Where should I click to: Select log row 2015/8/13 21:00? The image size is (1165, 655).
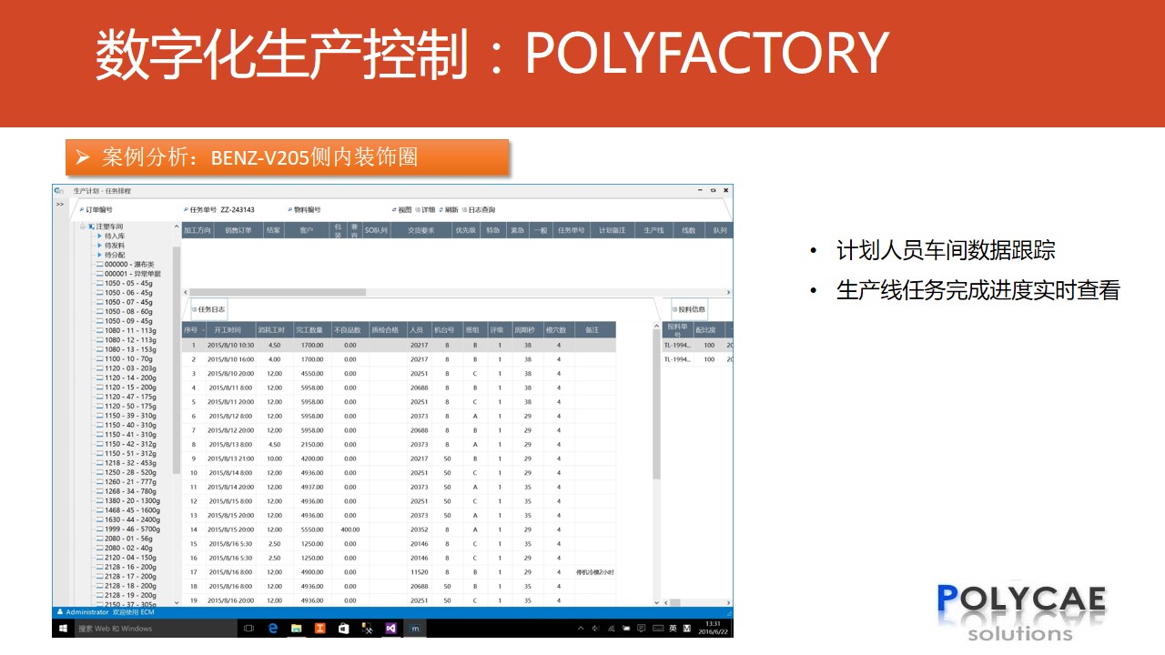point(398,458)
